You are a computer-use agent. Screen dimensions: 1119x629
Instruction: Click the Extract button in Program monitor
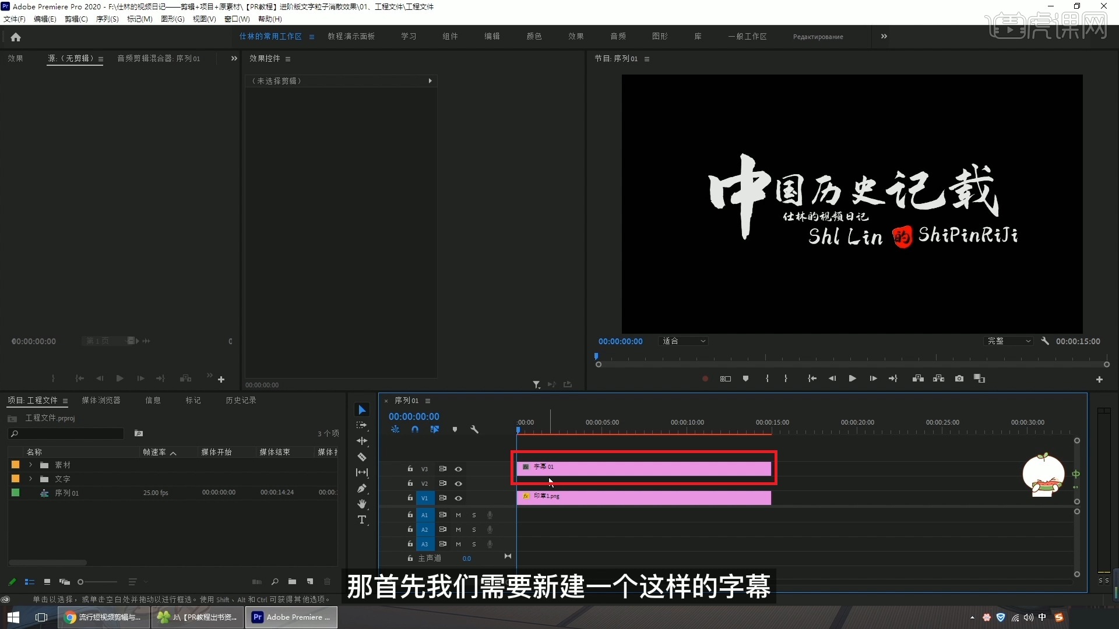(x=938, y=379)
